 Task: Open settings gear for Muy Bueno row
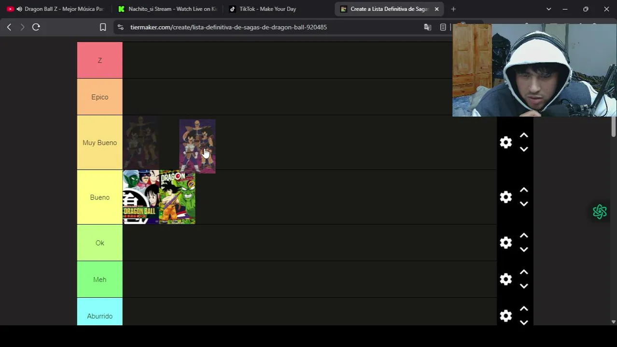pos(505,142)
